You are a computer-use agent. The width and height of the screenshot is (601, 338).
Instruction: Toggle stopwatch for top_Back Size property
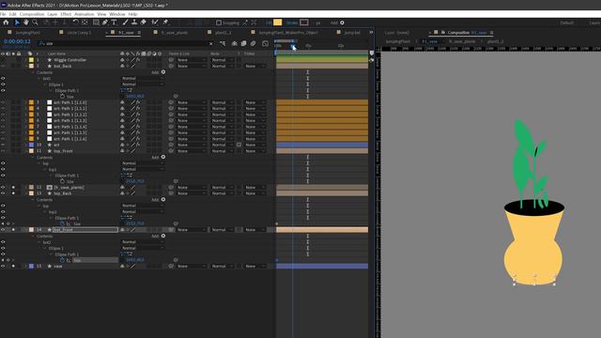(x=62, y=223)
